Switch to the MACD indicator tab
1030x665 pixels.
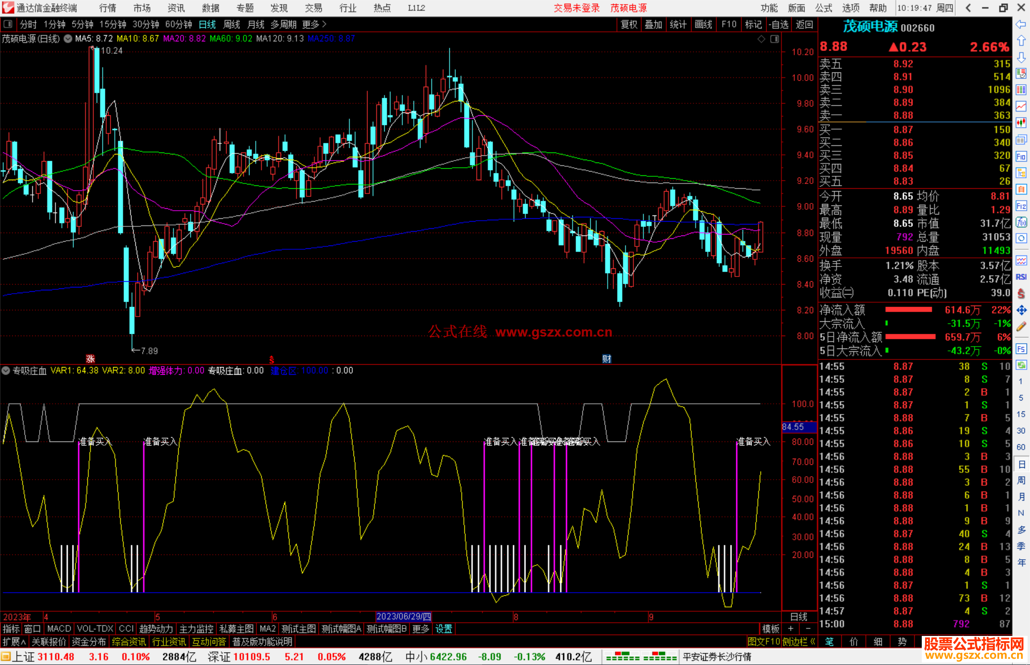(x=59, y=629)
